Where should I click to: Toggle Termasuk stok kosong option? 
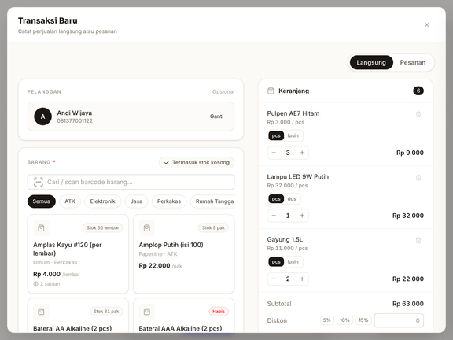[x=197, y=162]
